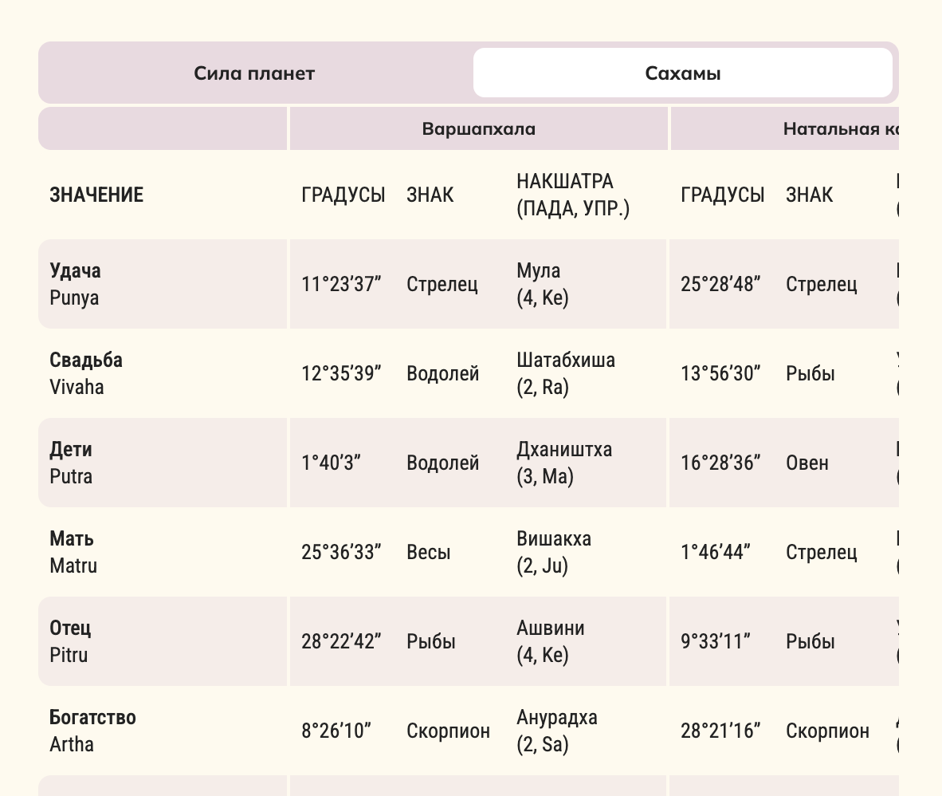The image size is (942, 796).
Task: Click the ЗНАЧЕНИЕ column header
Action: [x=96, y=195]
